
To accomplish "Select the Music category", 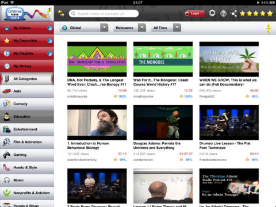I will tap(27, 180).
